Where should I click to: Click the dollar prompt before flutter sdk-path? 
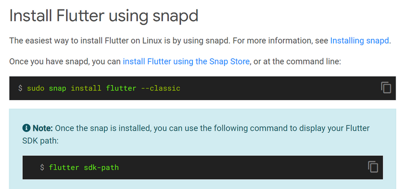[x=42, y=168]
